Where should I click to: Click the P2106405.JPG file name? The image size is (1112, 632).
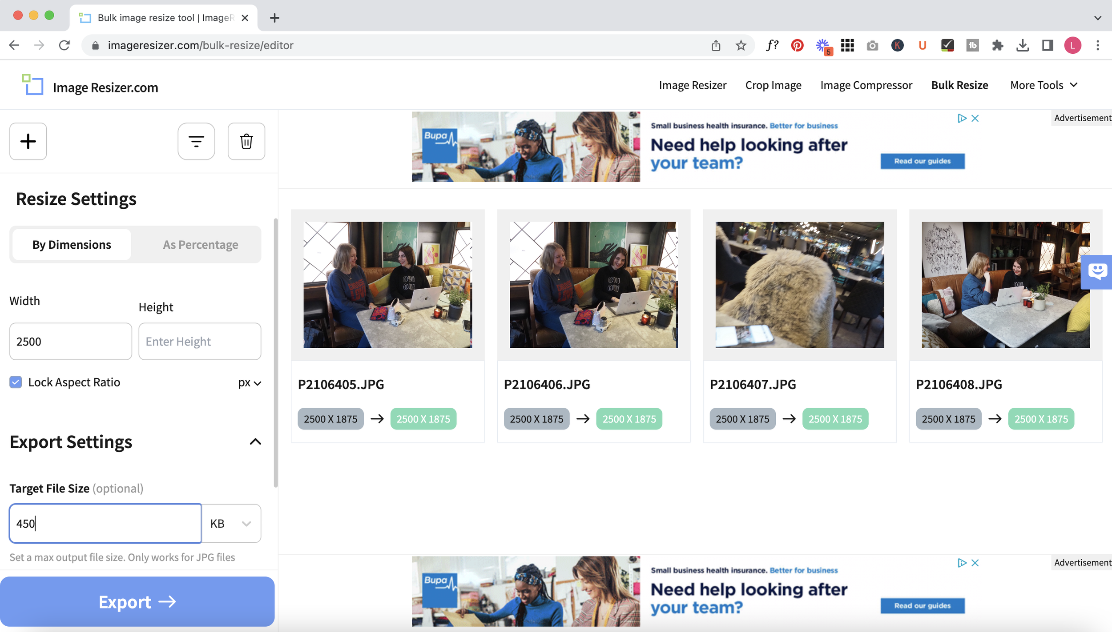click(341, 384)
